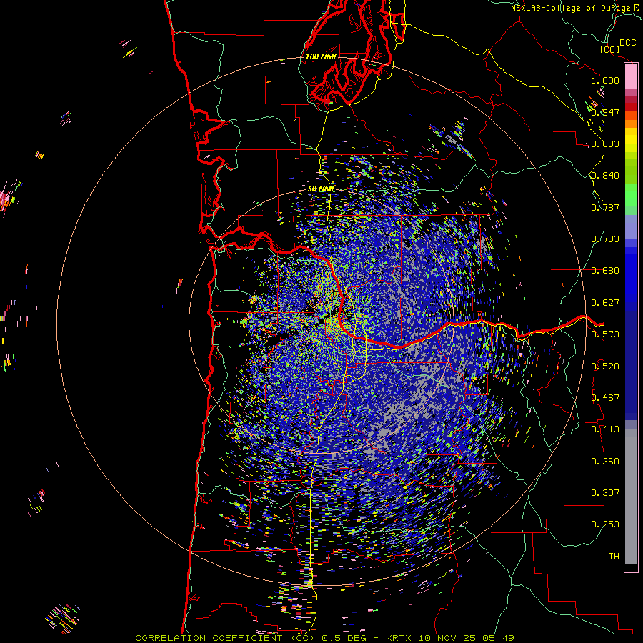
Task: Click the 0.893 legend value
Action: [605, 144]
